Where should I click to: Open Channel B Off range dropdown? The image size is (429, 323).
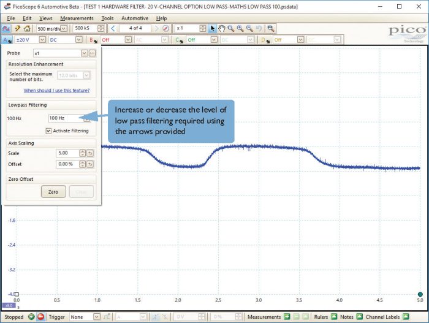point(128,40)
